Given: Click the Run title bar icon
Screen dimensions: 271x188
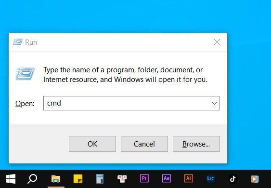Looking at the screenshot, I should (18, 42).
